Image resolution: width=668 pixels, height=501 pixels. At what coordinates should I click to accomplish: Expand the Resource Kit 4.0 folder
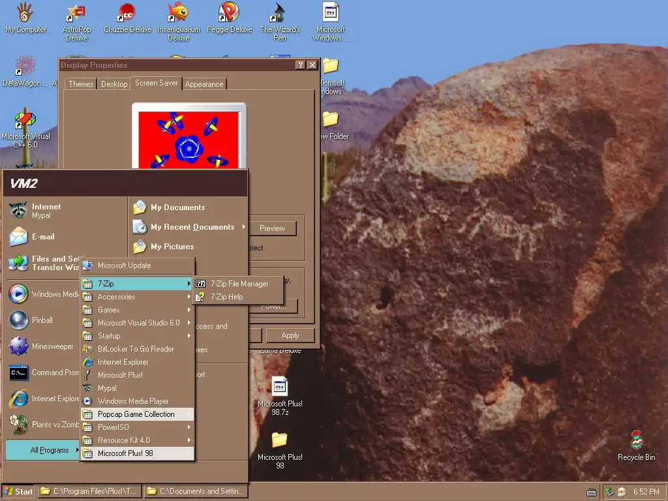tap(137, 440)
